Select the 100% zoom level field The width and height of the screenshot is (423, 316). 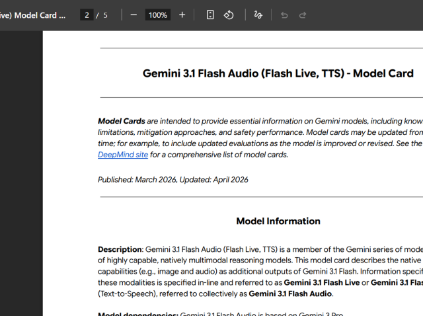(x=158, y=15)
